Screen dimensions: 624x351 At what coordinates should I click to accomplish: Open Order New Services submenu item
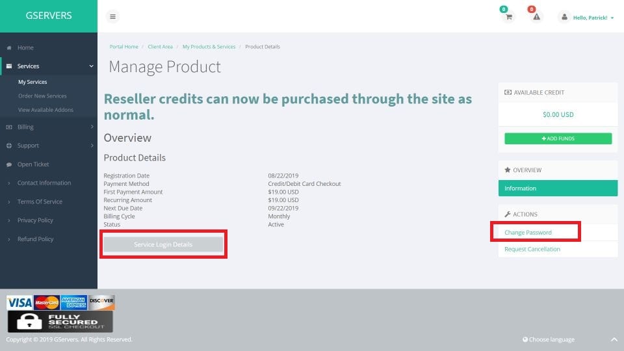(x=42, y=96)
